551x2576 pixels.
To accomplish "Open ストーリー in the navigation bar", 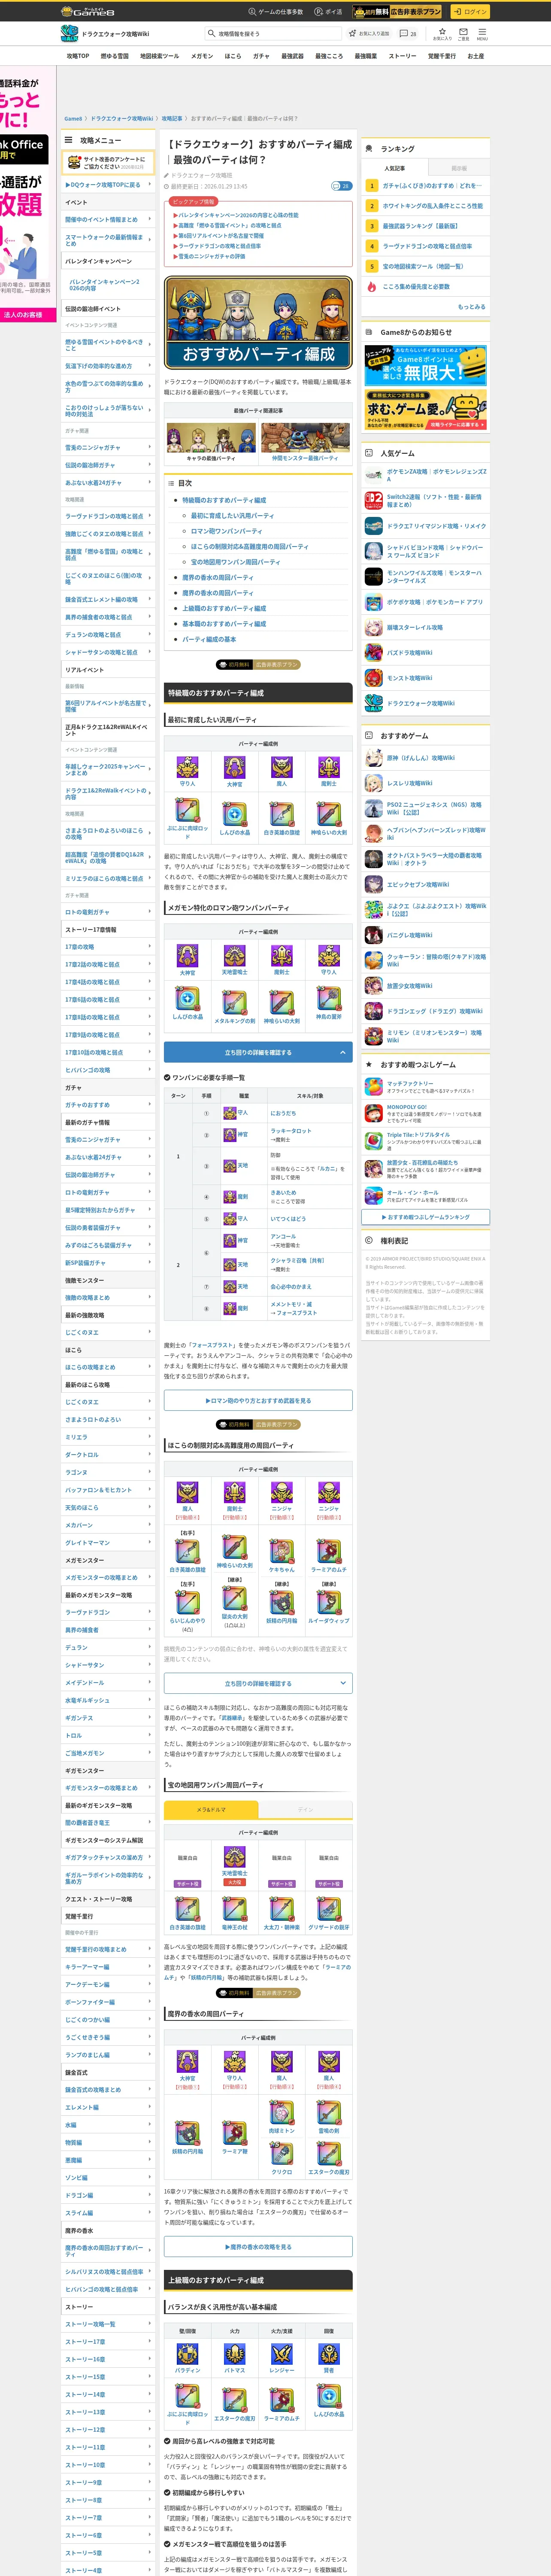I will (x=402, y=56).
